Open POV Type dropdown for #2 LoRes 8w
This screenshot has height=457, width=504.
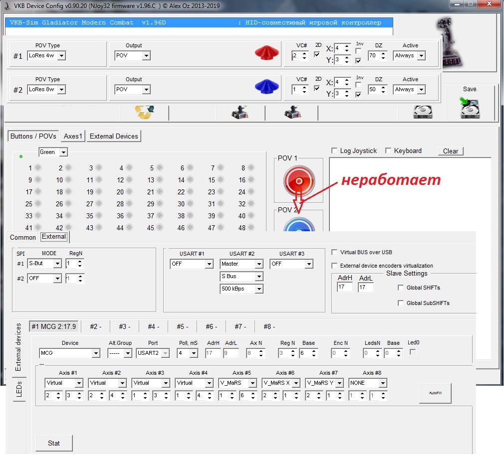[62, 90]
